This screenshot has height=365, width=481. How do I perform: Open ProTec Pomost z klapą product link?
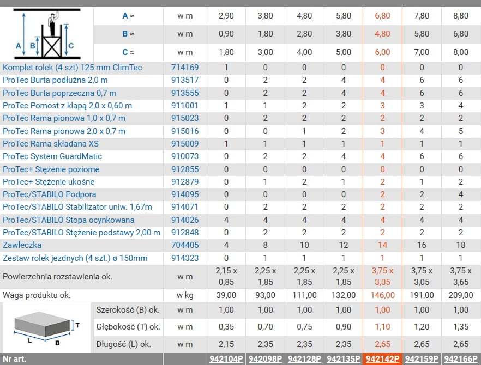pos(67,106)
